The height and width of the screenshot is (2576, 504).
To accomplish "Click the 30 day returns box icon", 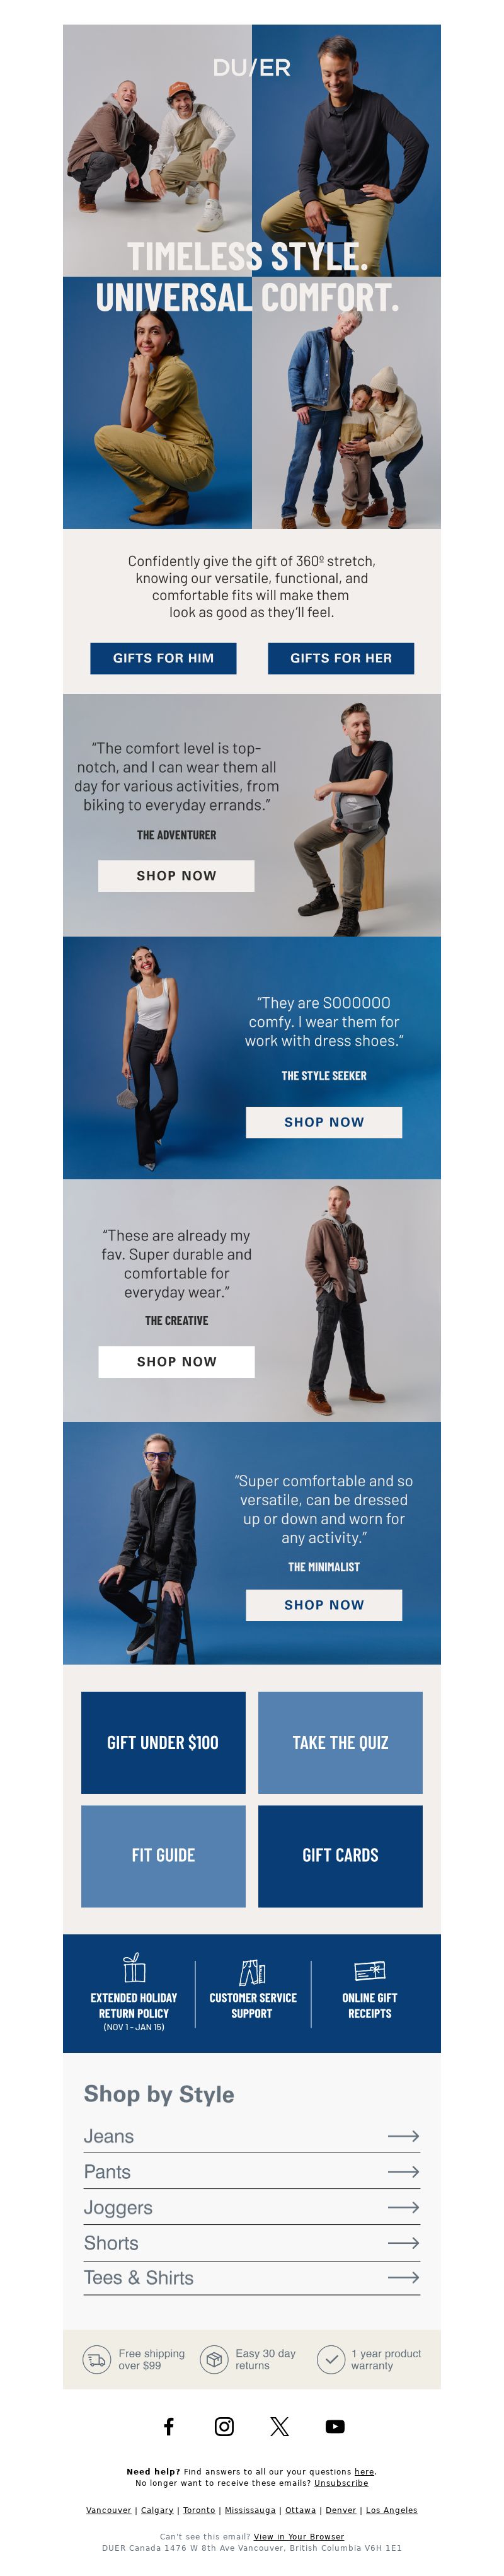I will [x=214, y=2359].
